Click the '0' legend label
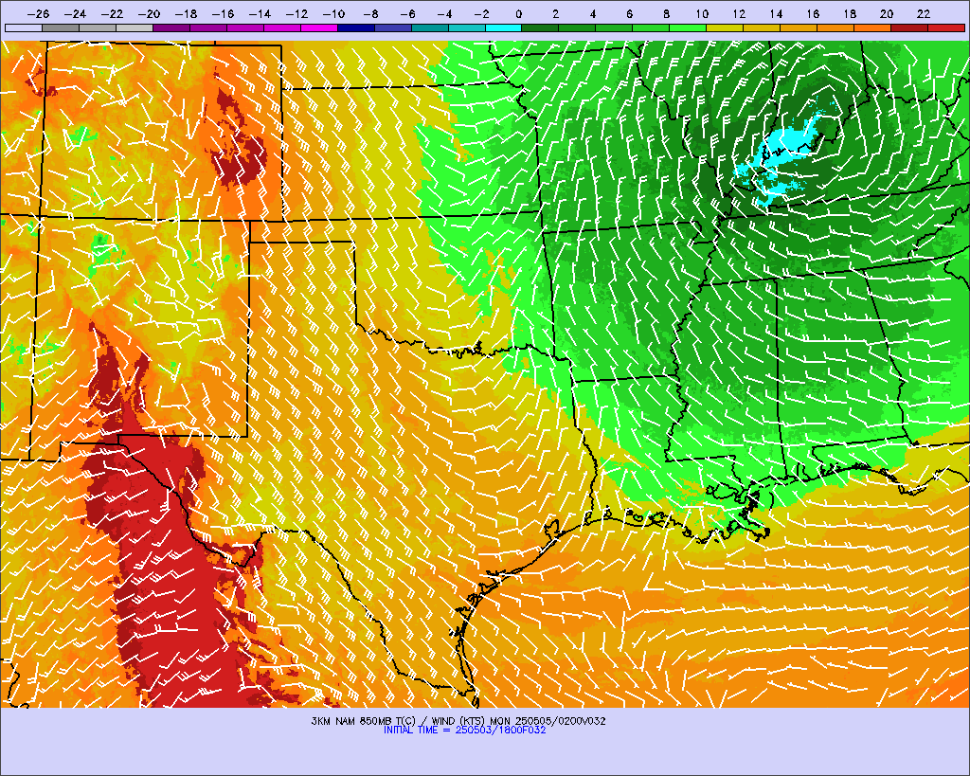The image size is (970, 776). [x=518, y=14]
